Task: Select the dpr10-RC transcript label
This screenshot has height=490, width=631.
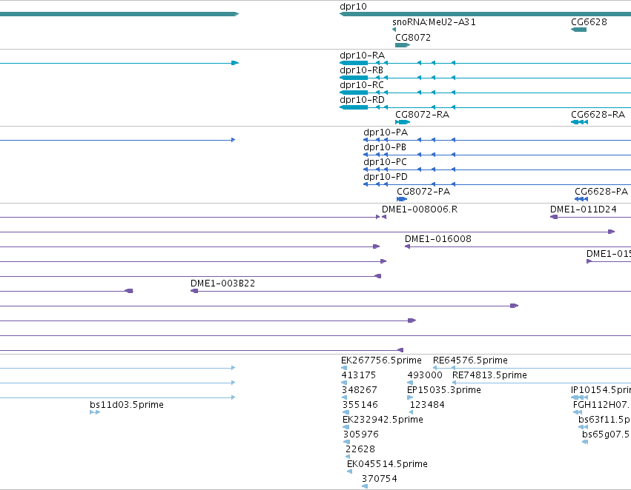Action: [x=361, y=85]
